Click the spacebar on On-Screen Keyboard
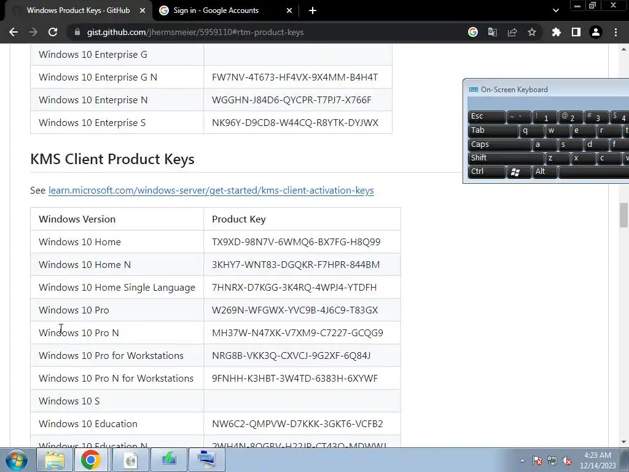Screen dimensions: 629x472 (x=594, y=172)
